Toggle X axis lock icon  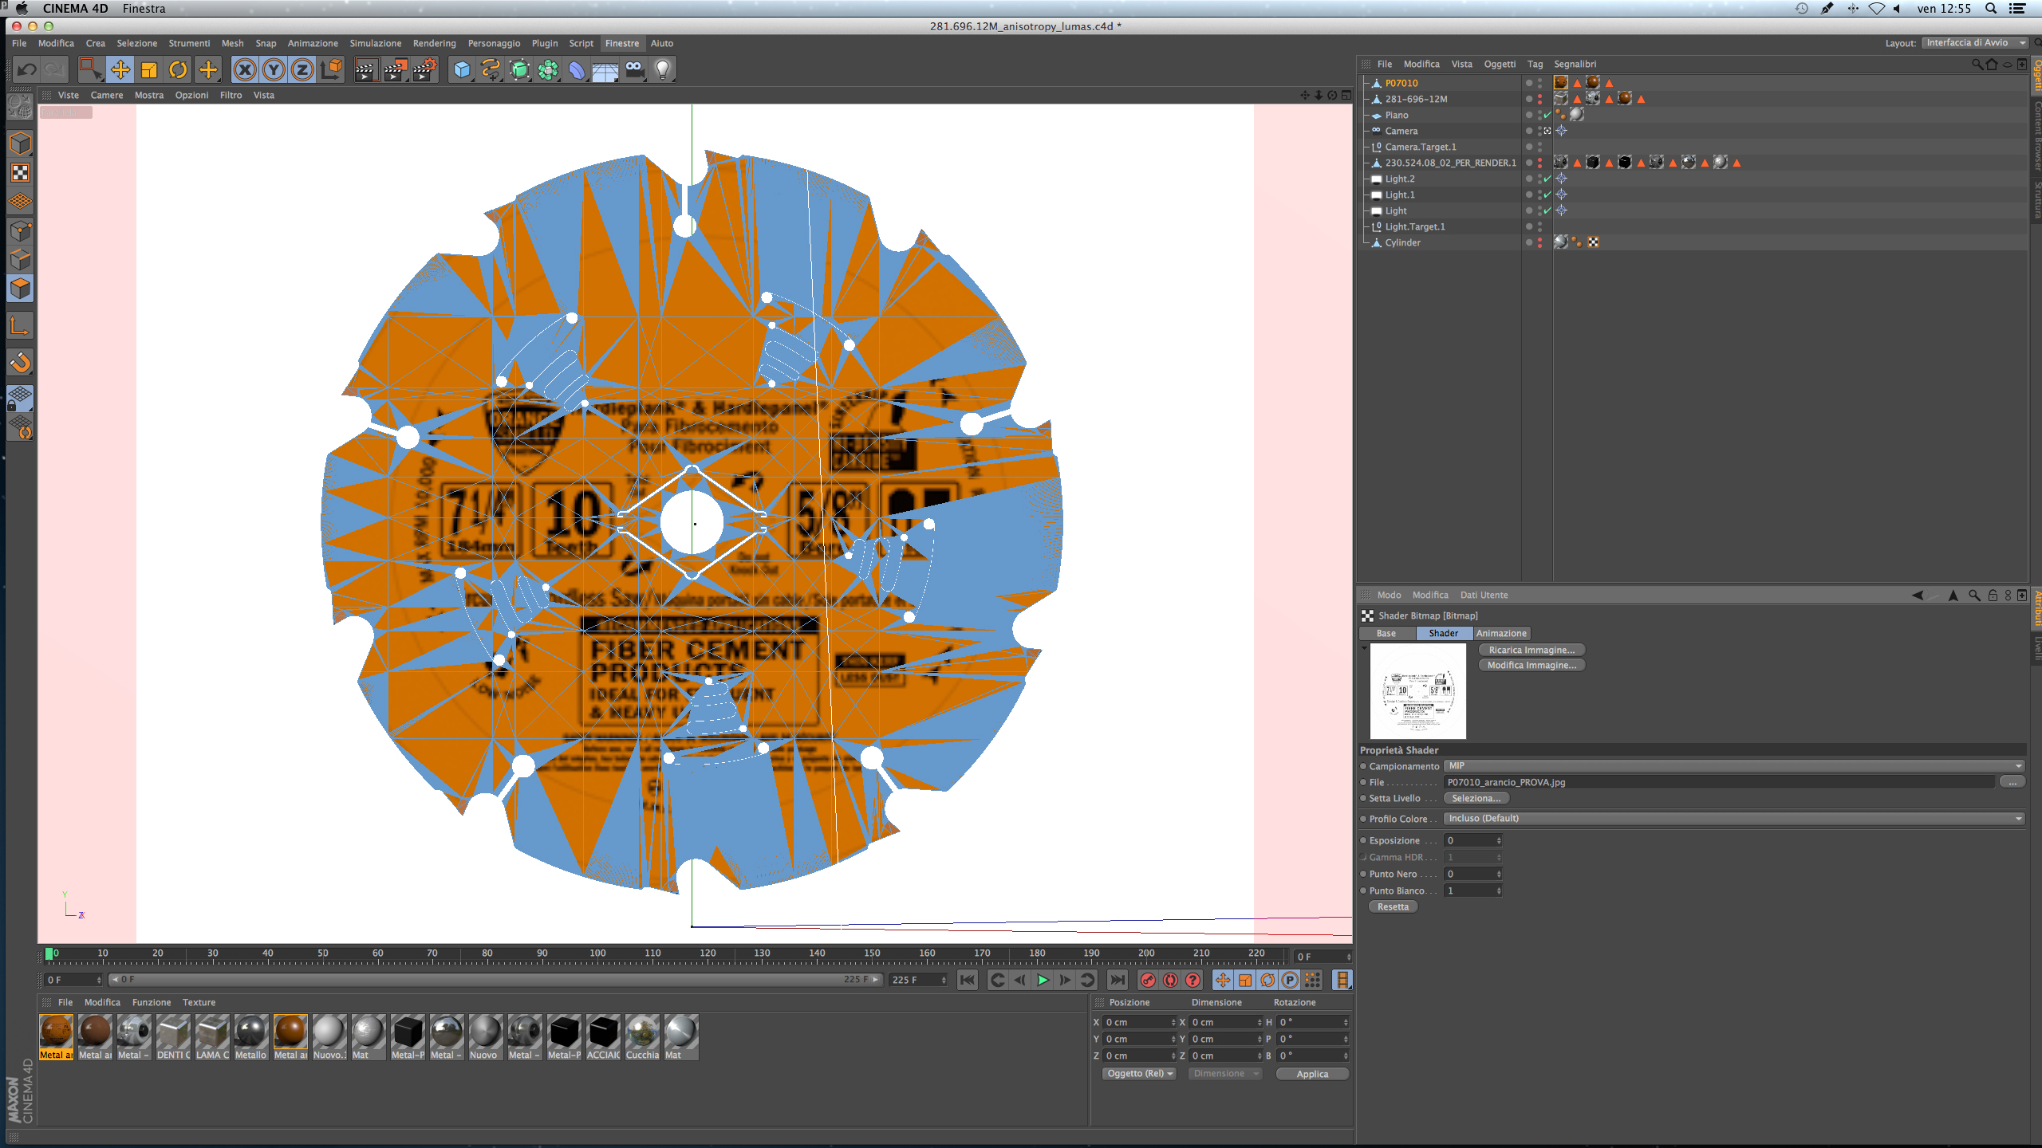pyautogui.click(x=245, y=70)
